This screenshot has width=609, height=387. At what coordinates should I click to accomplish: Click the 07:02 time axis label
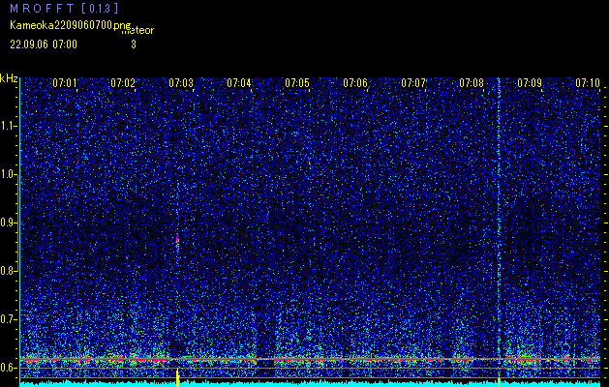[123, 83]
